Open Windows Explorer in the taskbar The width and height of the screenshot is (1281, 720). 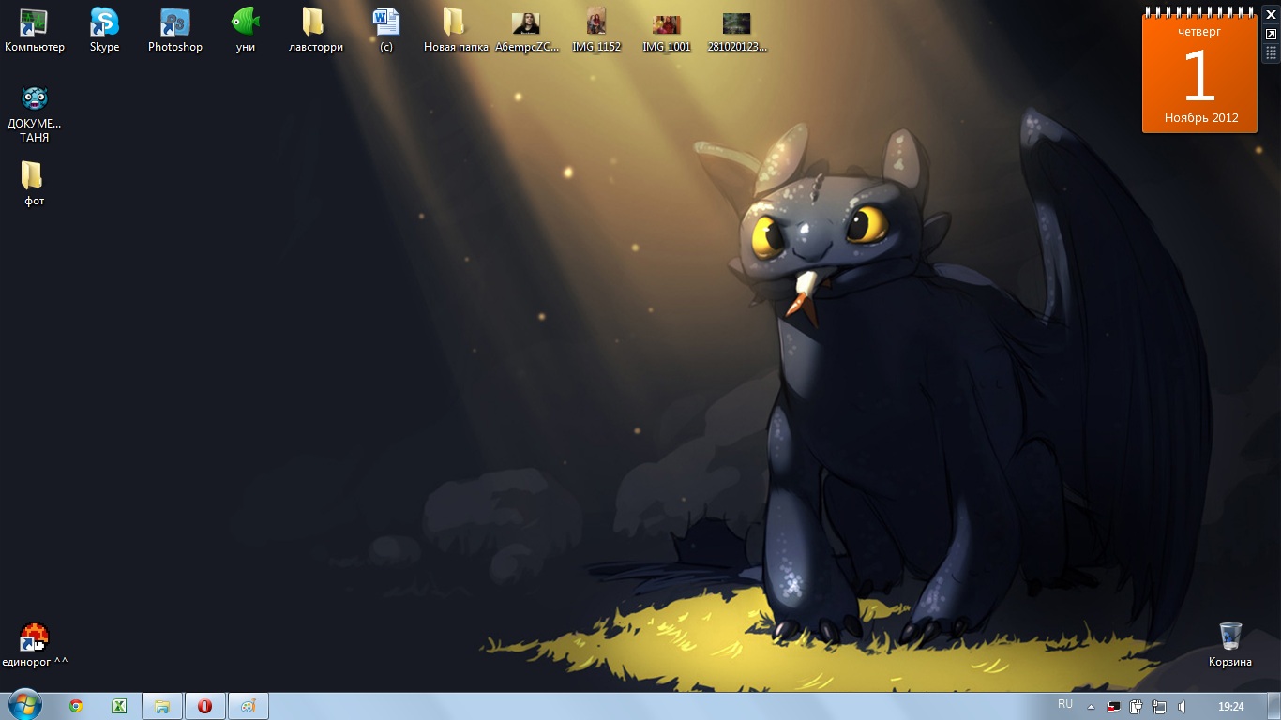161,706
